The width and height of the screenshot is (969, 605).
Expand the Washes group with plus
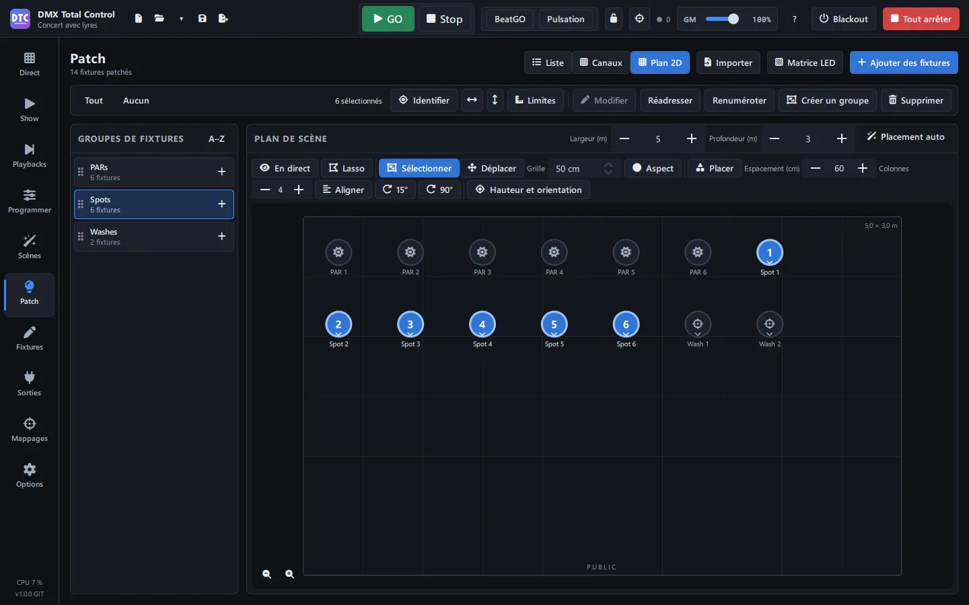pyautogui.click(x=221, y=237)
